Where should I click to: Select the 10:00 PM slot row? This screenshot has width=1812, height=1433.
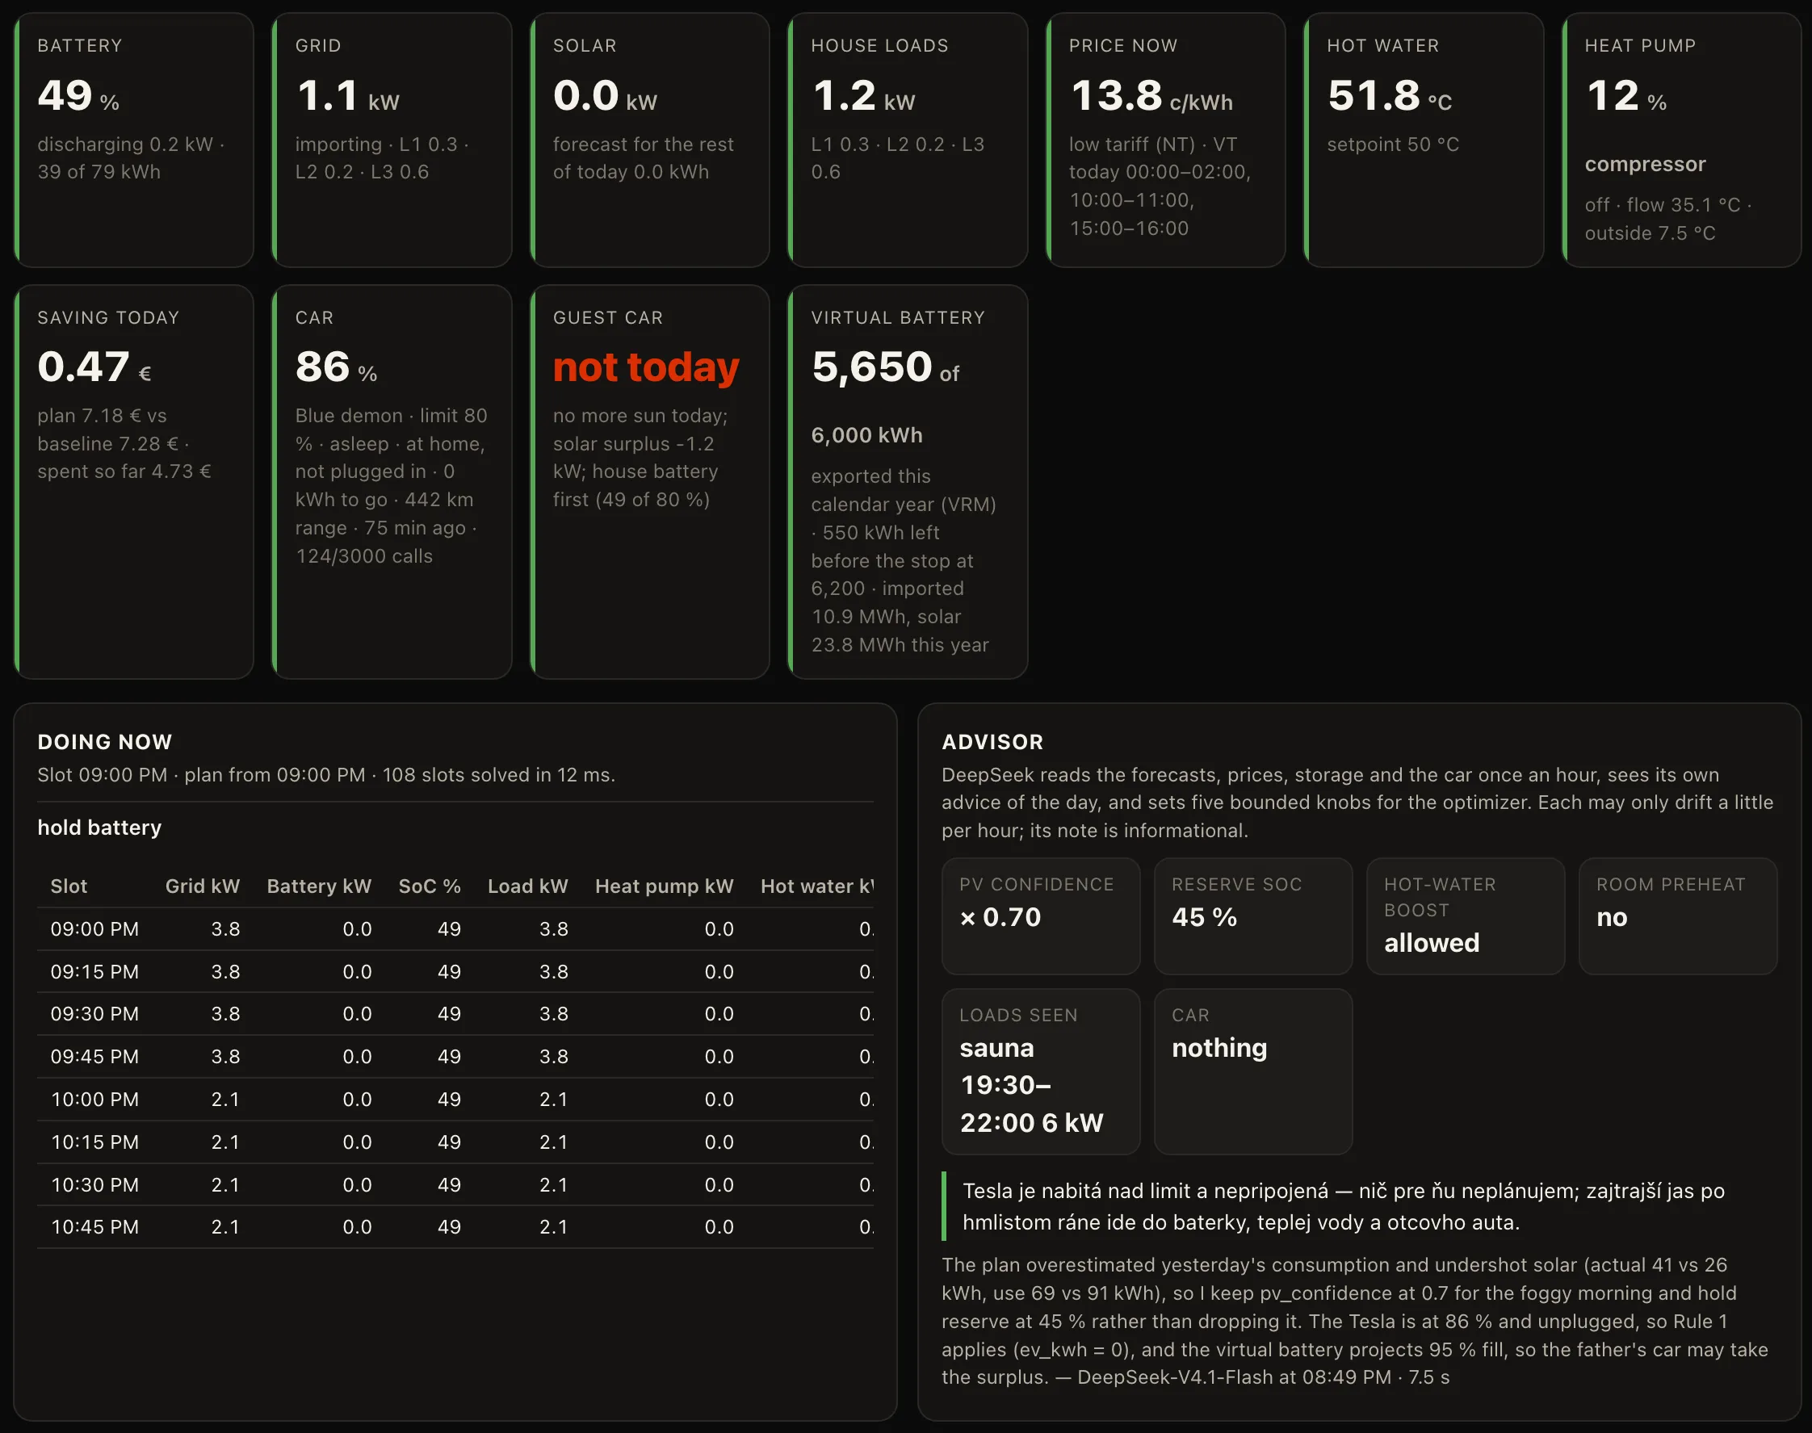(x=455, y=1099)
